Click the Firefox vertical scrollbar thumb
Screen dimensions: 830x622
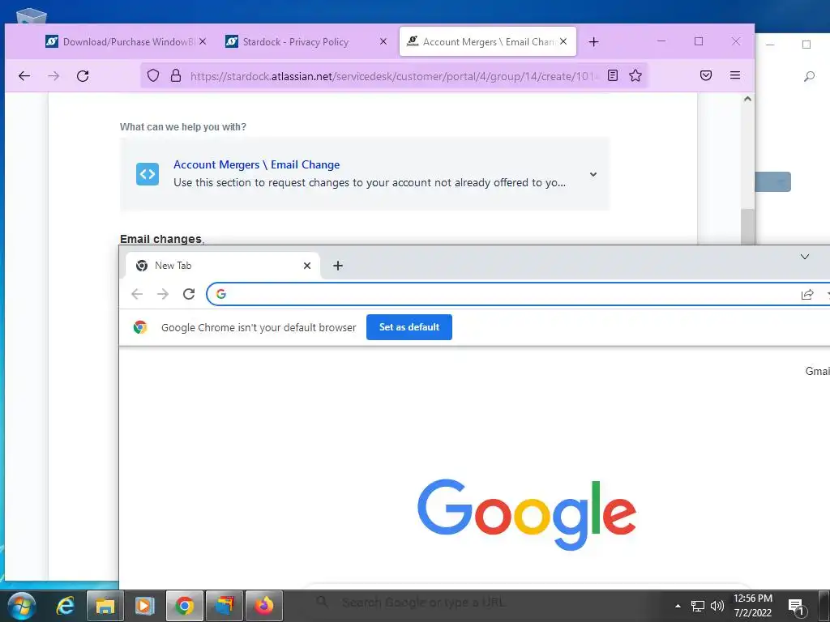pos(747,227)
